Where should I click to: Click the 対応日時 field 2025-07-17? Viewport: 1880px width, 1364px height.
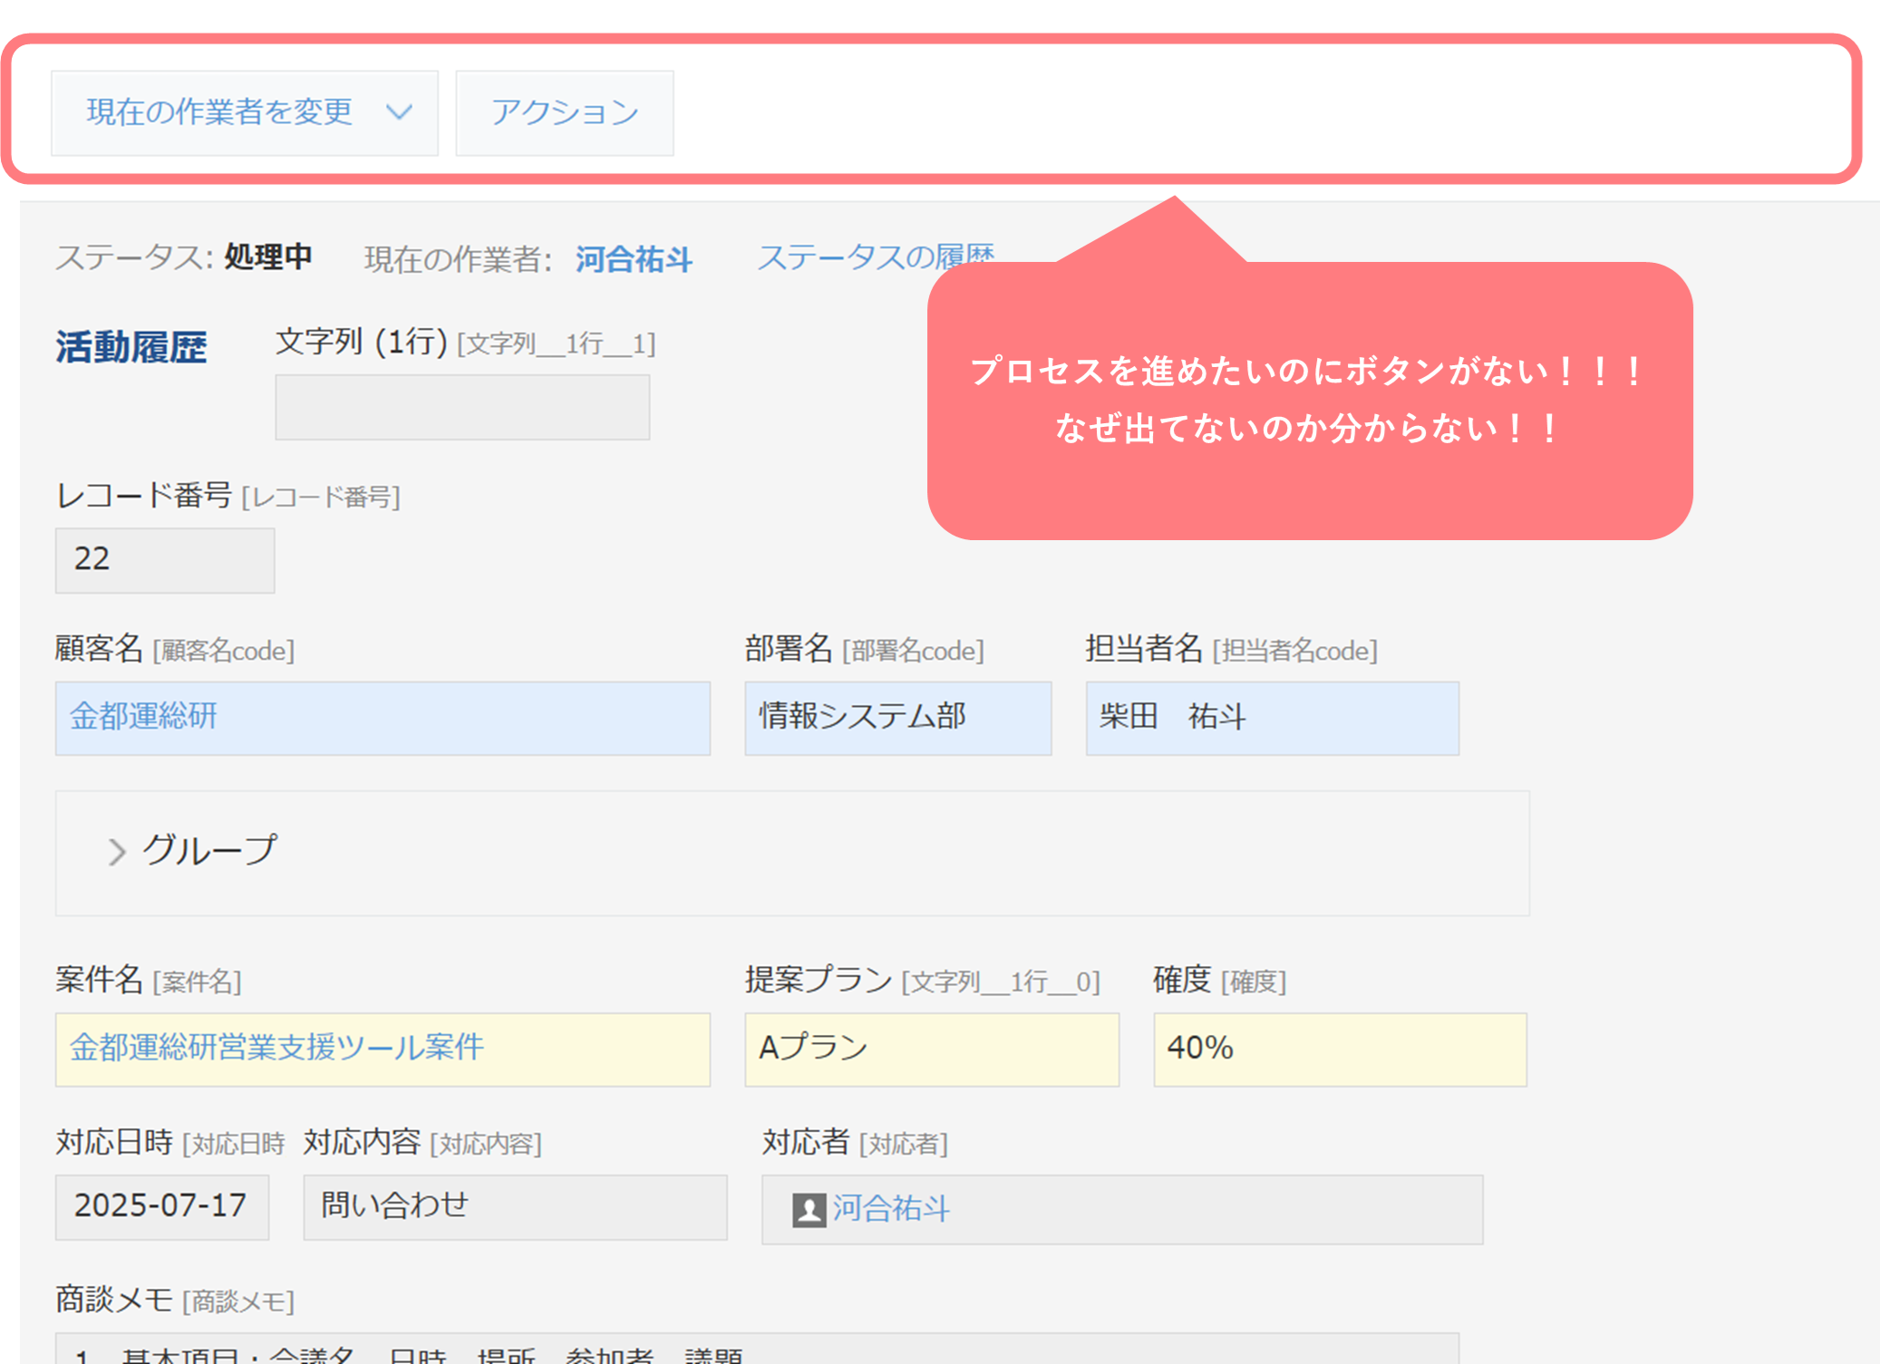[161, 1206]
